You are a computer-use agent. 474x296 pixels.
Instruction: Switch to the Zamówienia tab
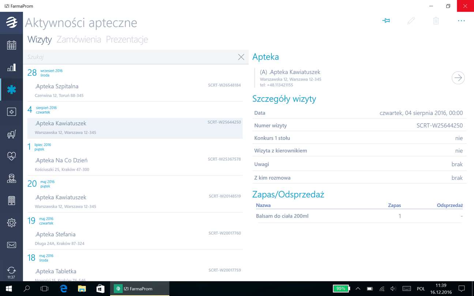click(x=79, y=39)
